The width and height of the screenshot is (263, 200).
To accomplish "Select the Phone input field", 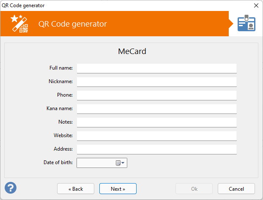I will [x=156, y=95].
